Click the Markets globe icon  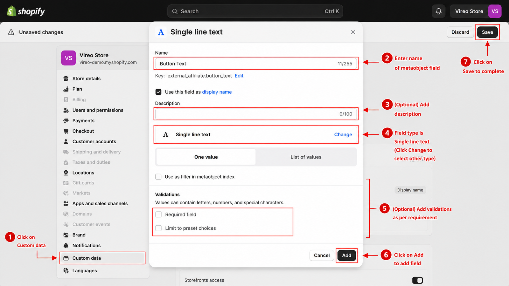click(x=66, y=193)
